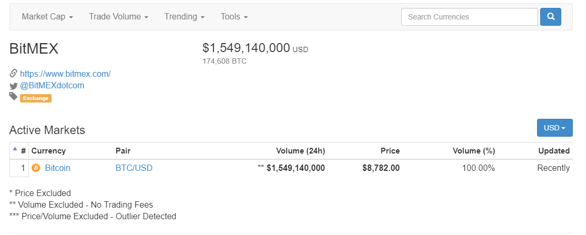
Task: Sort by the Volume (24h) column header
Action: (x=301, y=151)
